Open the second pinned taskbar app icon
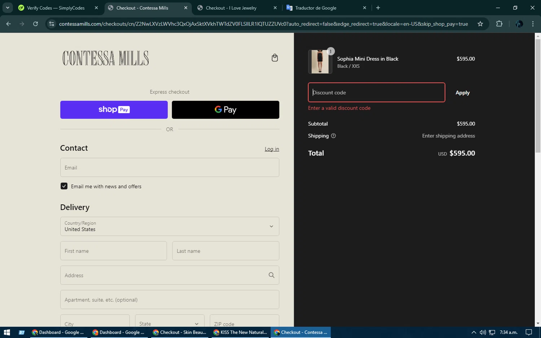This screenshot has height=338, width=541. pos(22,332)
